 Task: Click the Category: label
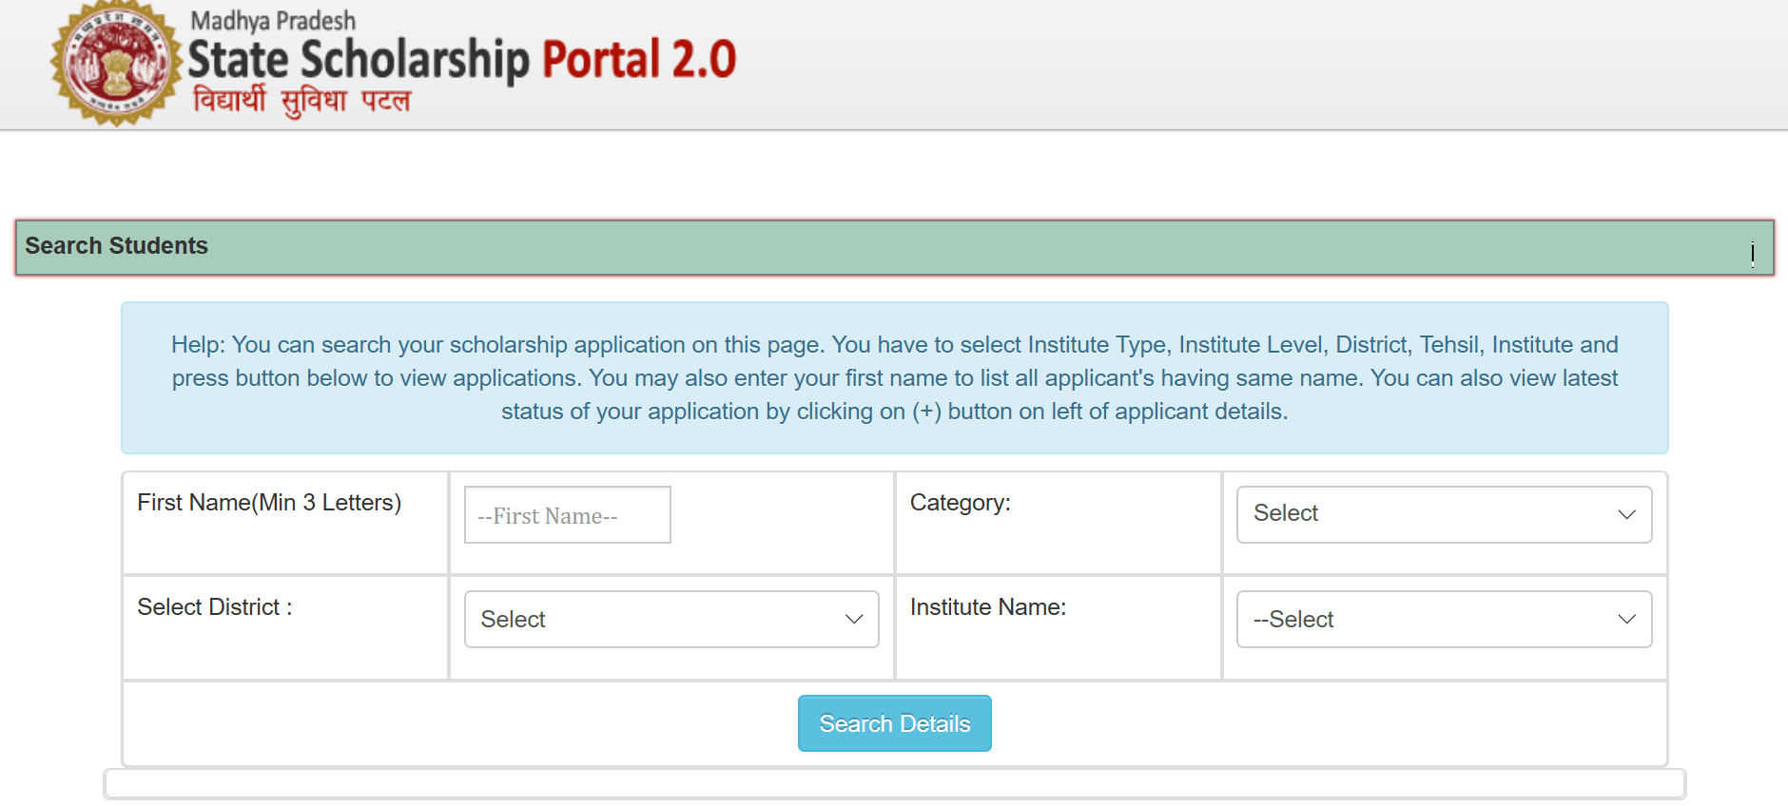[x=960, y=503]
